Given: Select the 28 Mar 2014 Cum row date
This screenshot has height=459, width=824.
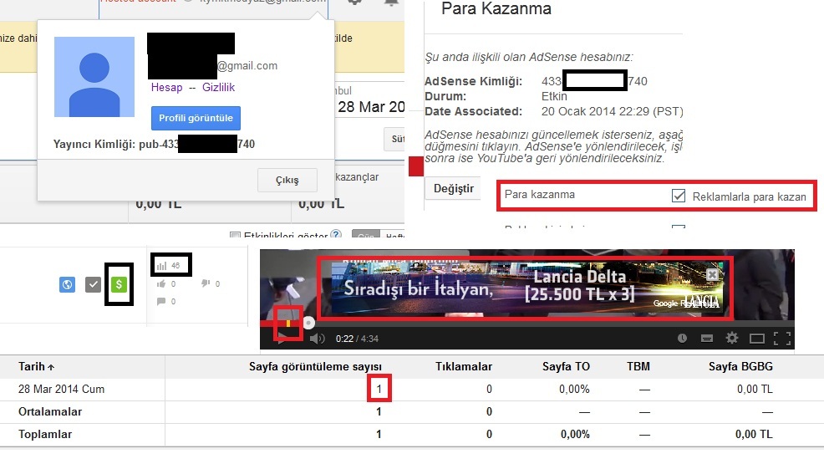Looking at the screenshot, I should click(62, 389).
